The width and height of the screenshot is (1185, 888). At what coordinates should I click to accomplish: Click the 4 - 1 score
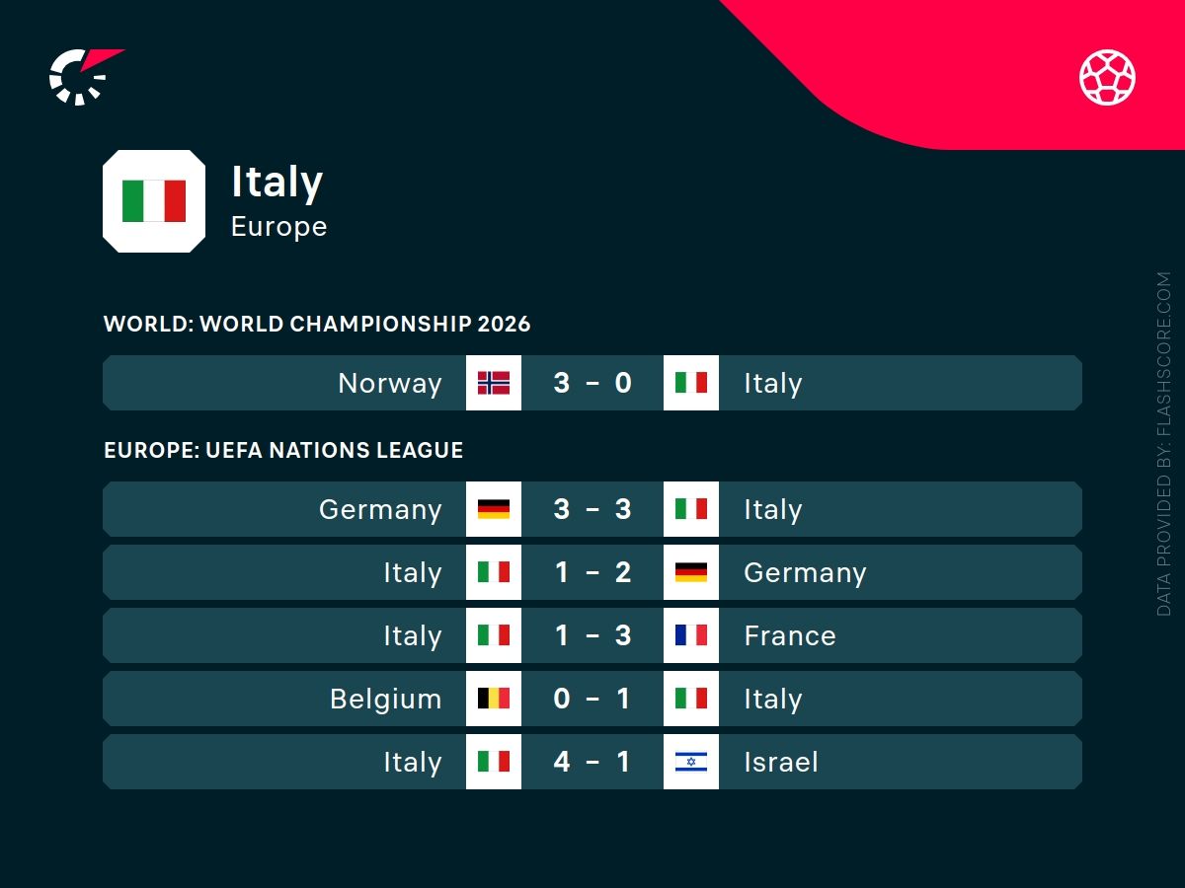click(x=592, y=762)
